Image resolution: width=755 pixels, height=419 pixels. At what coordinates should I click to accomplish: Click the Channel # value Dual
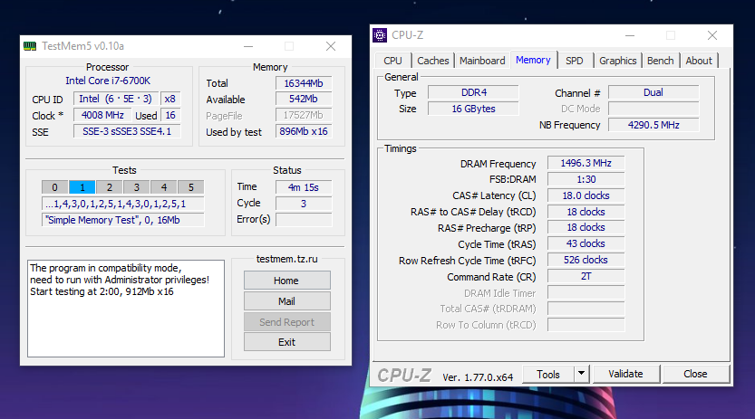tap(653, 92)
